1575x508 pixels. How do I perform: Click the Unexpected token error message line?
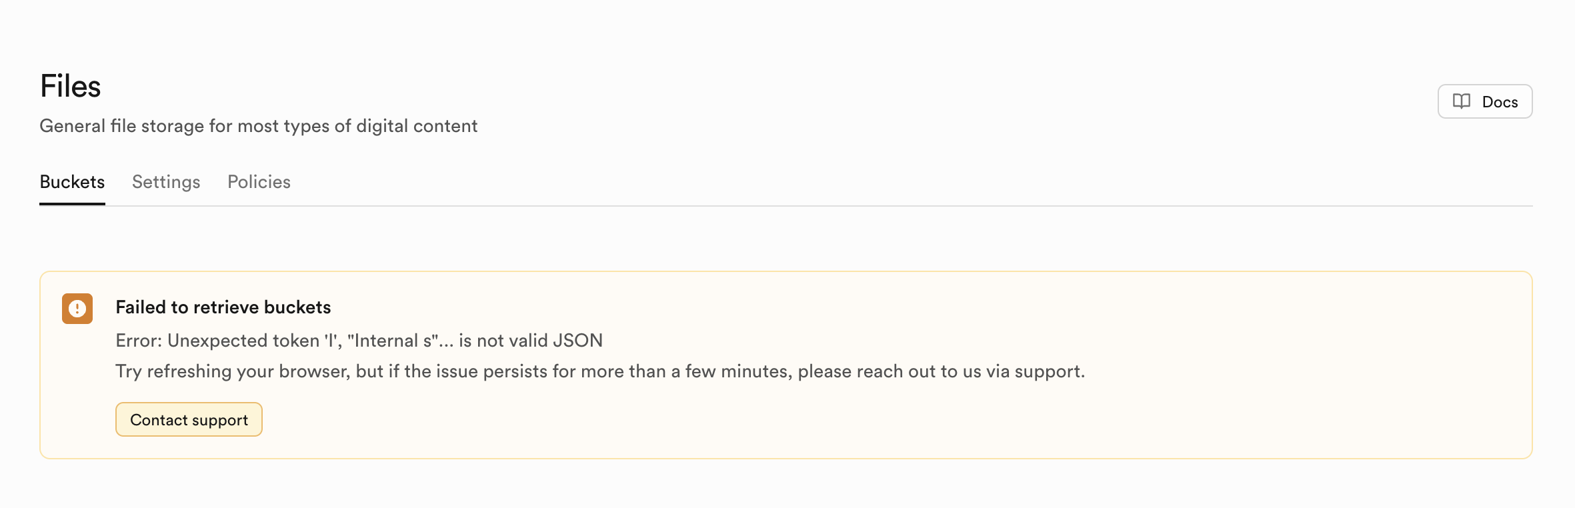[x=359, y=341]
